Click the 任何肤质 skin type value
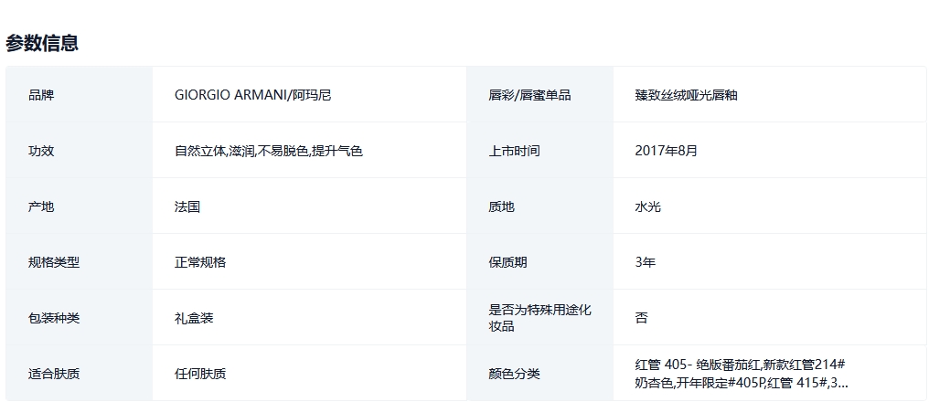The image size is (929, 402). tap(200, 374)
